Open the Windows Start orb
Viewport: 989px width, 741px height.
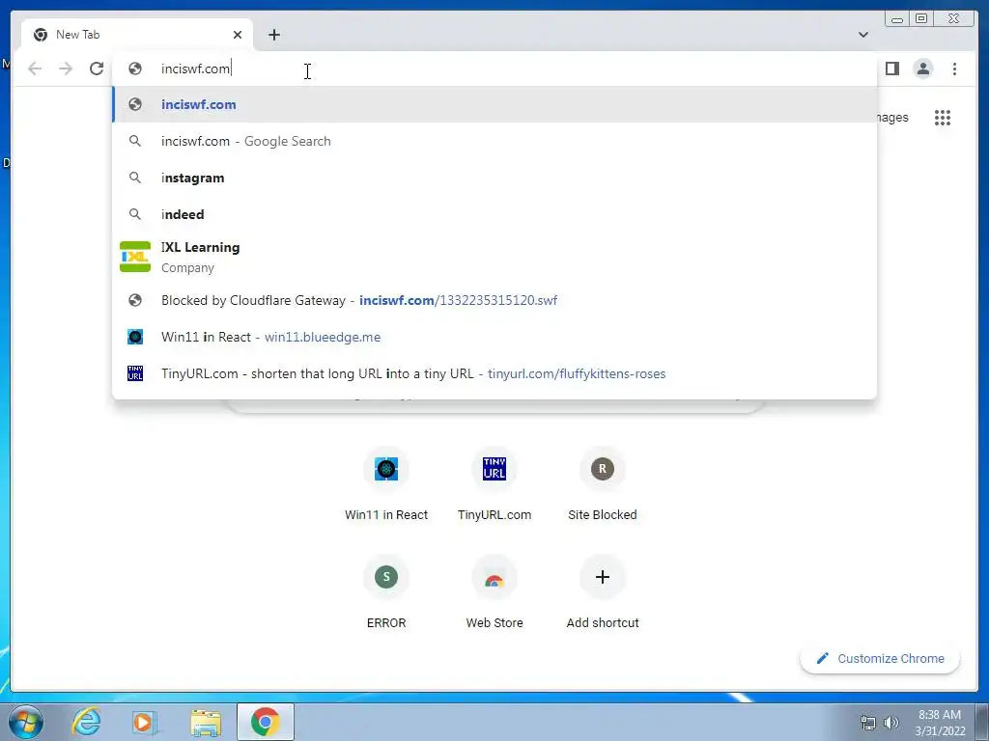26,722
